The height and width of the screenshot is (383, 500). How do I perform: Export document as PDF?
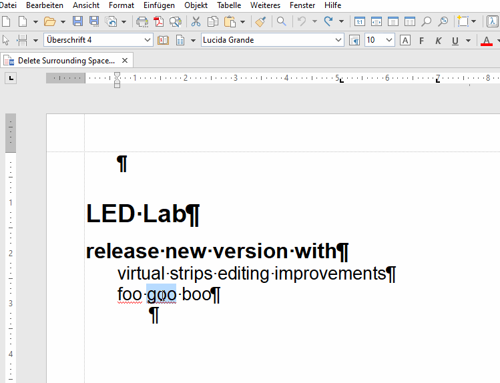[160, 21]
